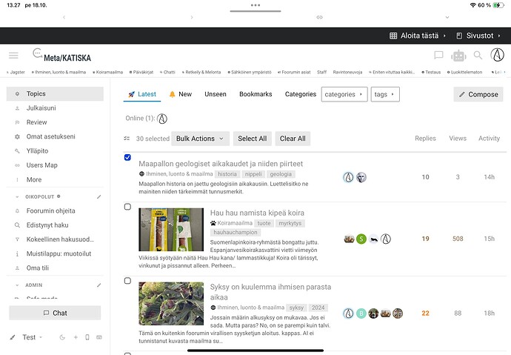Switch to the Categories tab
Image resolution: width=511 pixels, height=355 pixels.
(301, 94)
